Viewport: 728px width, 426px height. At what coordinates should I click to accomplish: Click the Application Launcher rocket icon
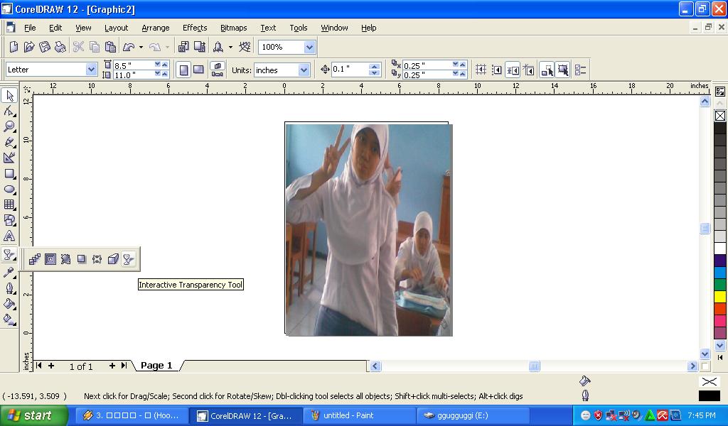tap(218, 47)
